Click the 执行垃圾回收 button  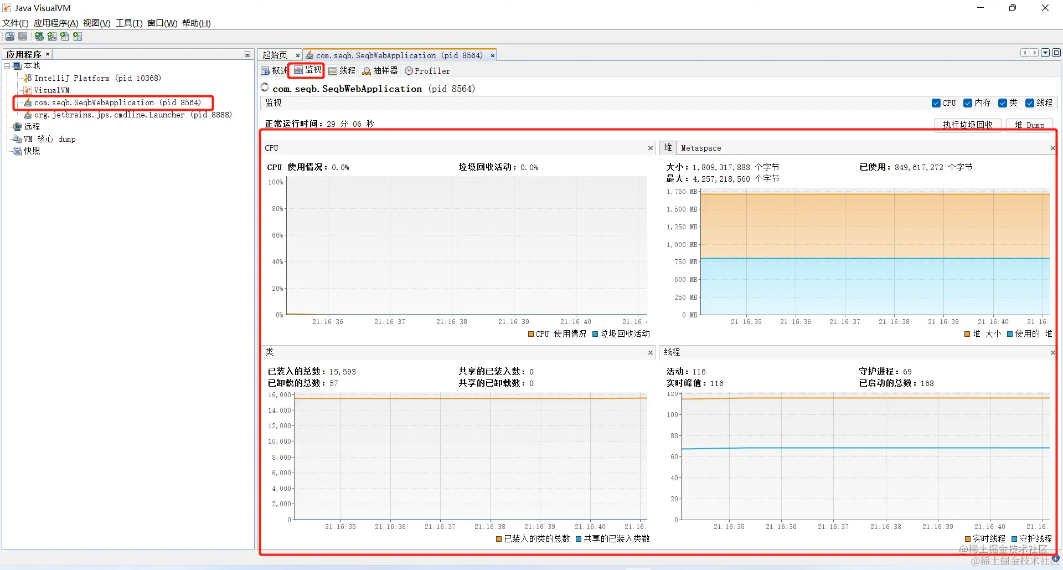pyautogui.click(x=968, y=125)
